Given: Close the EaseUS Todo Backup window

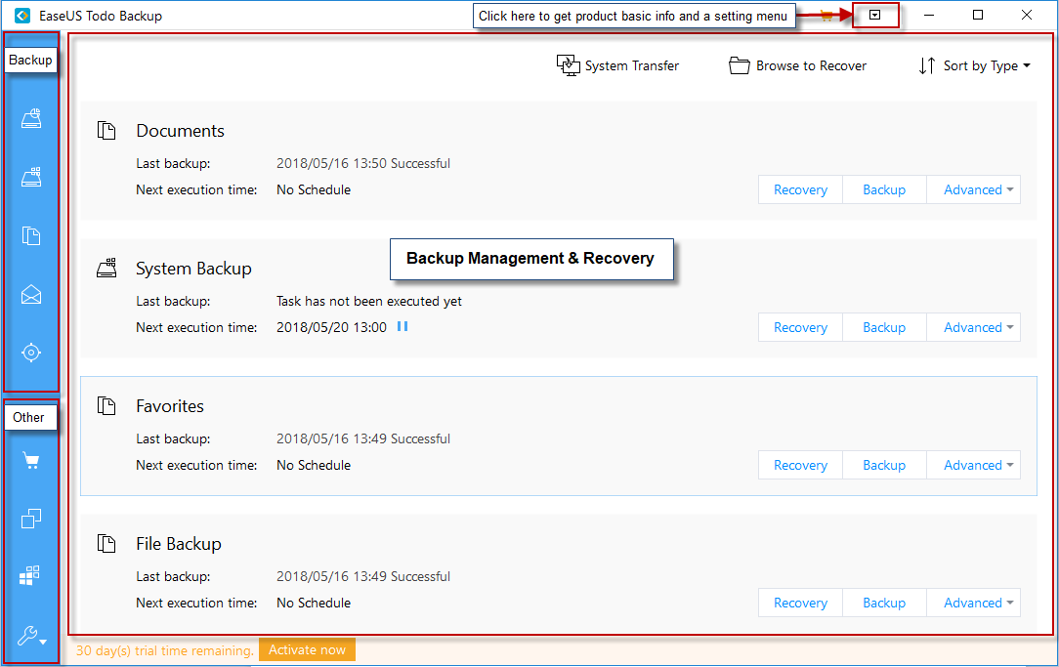Looking at the screenshot, I should [1027, 15].
